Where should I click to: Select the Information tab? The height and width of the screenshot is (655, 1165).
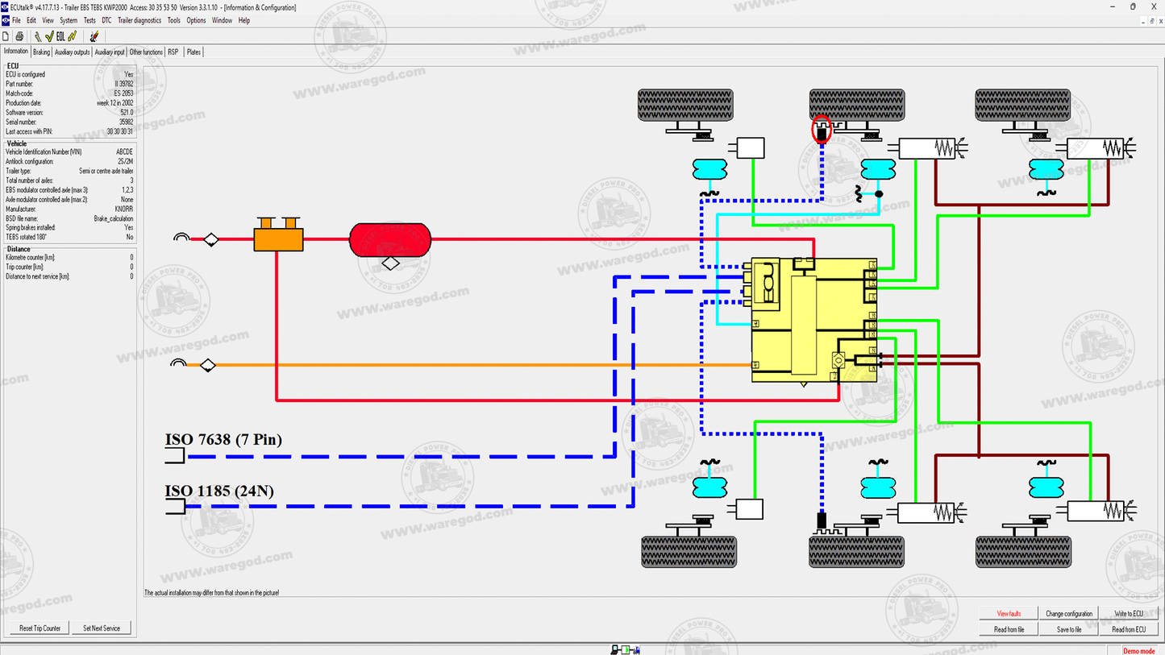click(16, 52)
